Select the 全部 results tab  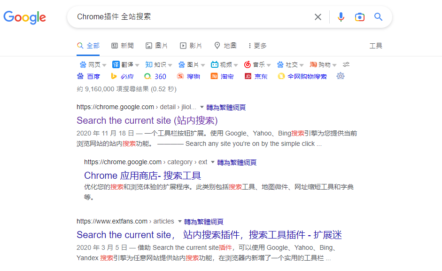click(88, 46)
